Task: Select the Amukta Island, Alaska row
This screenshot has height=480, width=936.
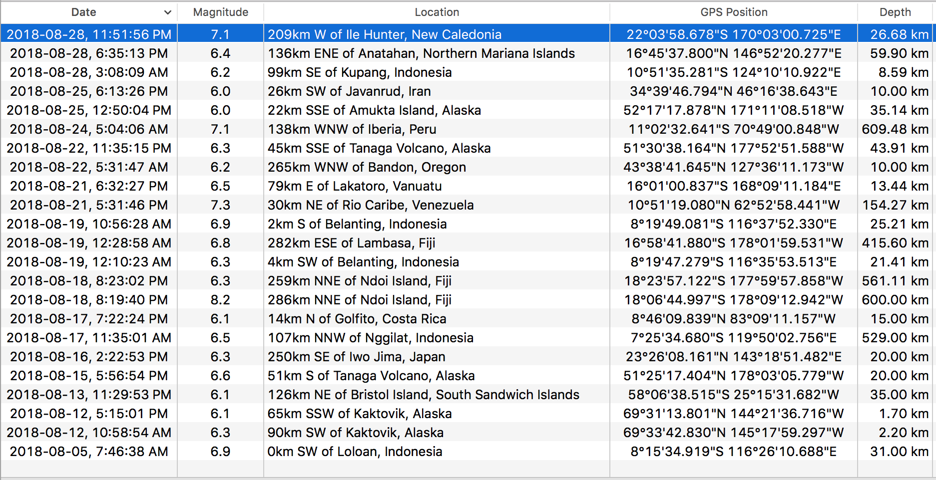Action: [374, 110]
